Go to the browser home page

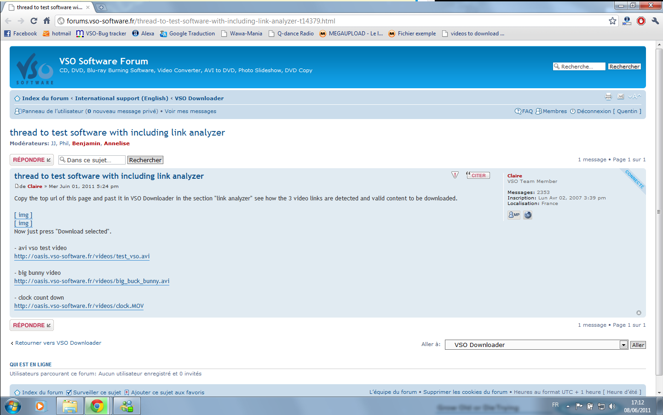tap(46, 21)
